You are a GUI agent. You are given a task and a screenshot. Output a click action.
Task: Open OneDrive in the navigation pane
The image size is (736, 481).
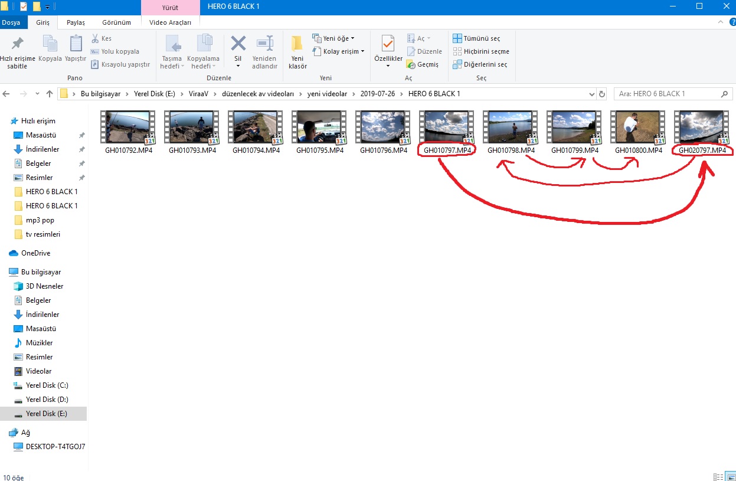coord(35,253)
